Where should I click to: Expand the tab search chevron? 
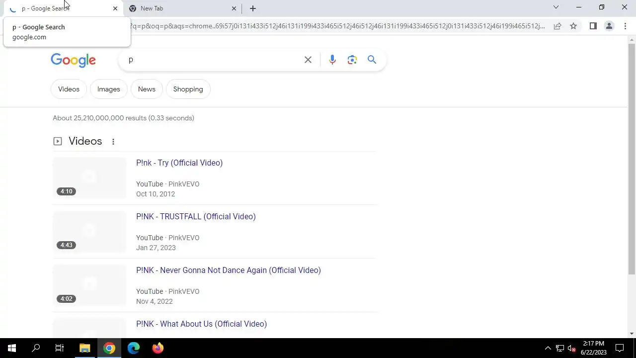point(556,7)
